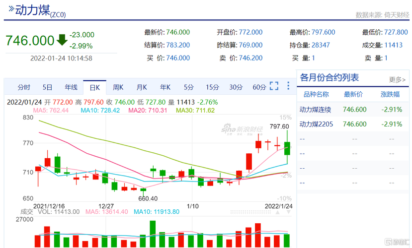Open the 动力煤2205 contract link

pyautogui.click(x=315, y=124)
